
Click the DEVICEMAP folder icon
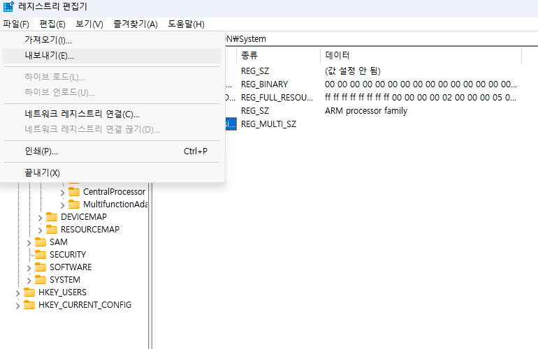(x=52, y=217)
